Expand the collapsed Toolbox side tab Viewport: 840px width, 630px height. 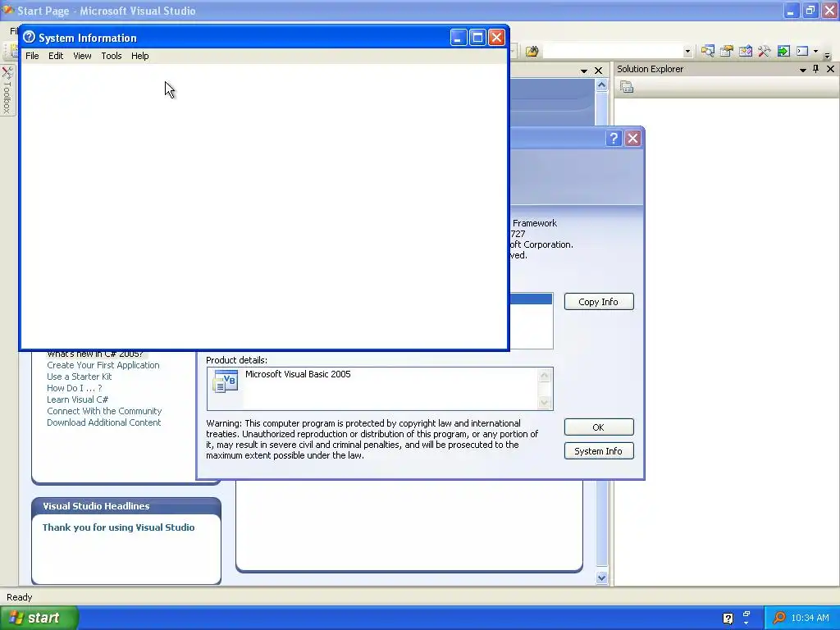click(7, 90)
